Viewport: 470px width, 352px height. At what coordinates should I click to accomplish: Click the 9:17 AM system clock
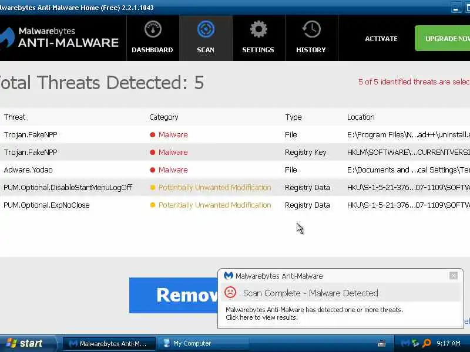[x=448, y=343]
